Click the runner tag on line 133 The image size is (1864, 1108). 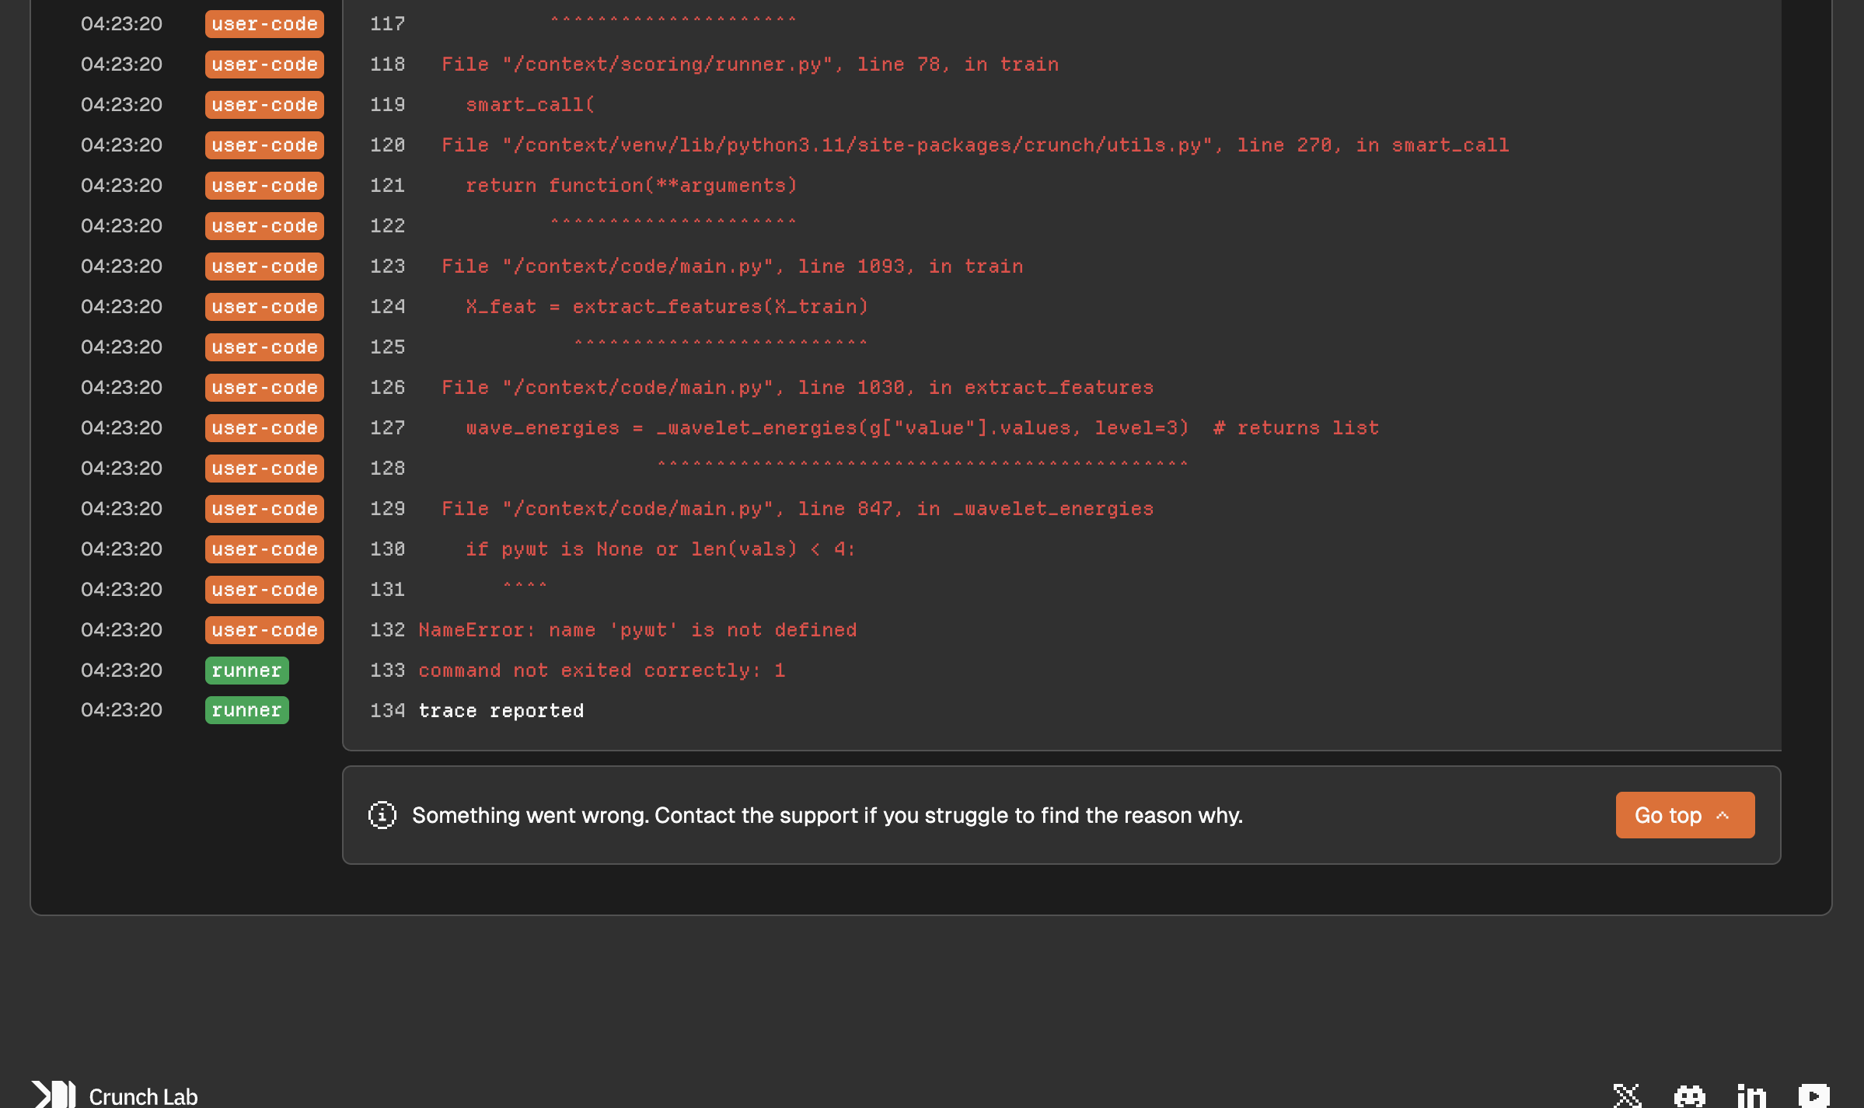click(246, 671)
